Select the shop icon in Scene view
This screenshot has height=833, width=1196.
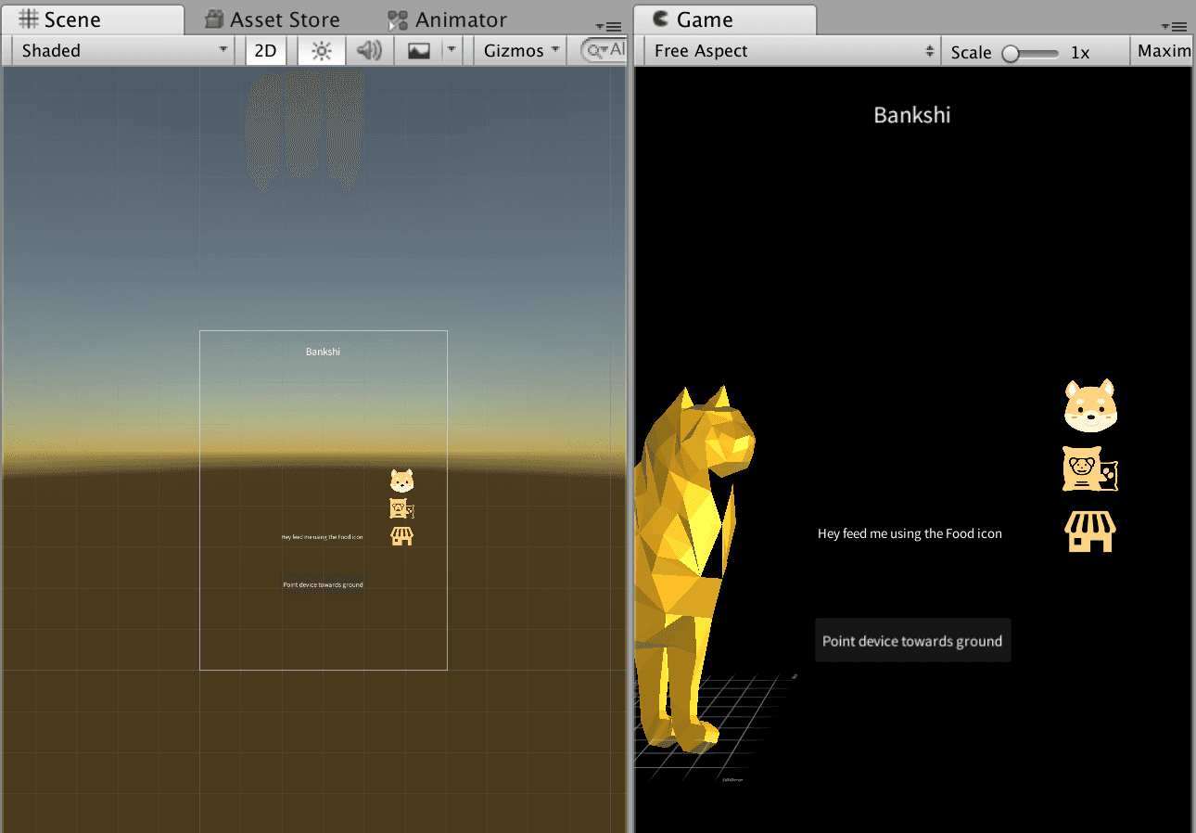point(401,536)
